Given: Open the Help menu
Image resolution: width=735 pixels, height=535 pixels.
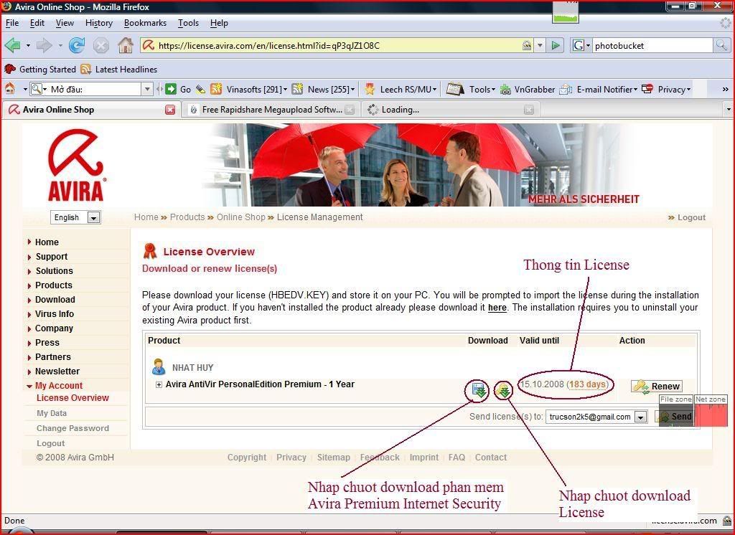Looking at the screenshot, I should click(x=219, y=23).
